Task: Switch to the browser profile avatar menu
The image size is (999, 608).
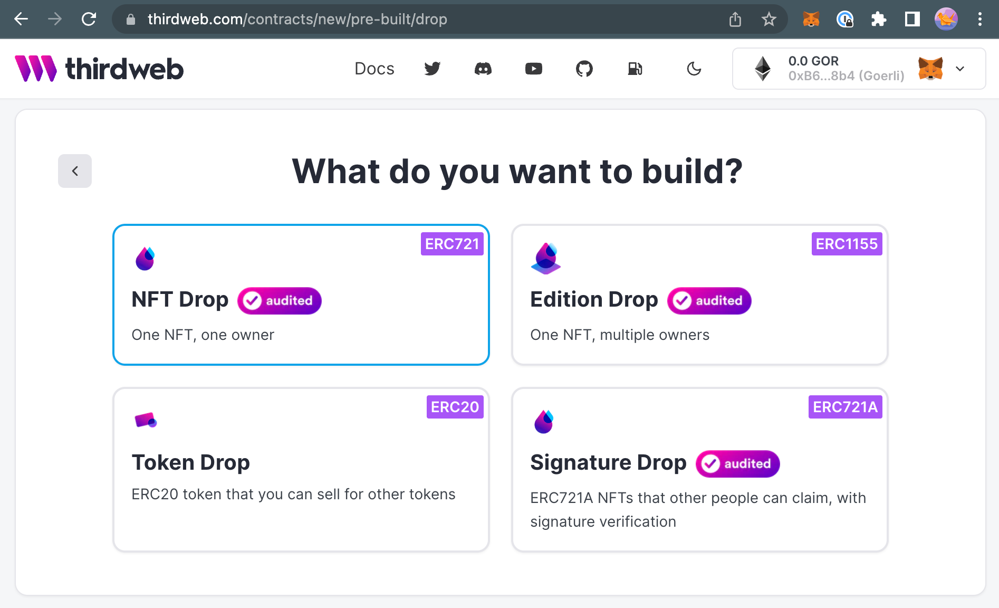Action: (946, 19)
